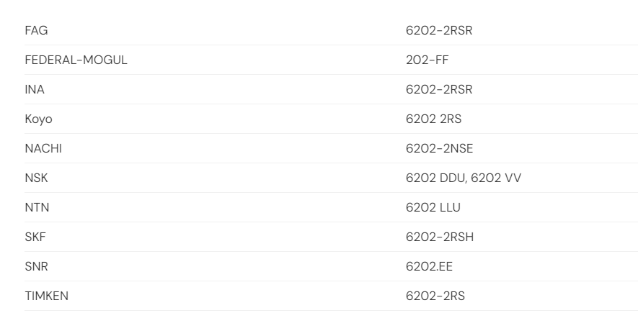Image resolution: width=638 pixels, height=331 pixels.
Task: Select the 6202 2RS Koyo part number
Action: [x=433, y=119]
